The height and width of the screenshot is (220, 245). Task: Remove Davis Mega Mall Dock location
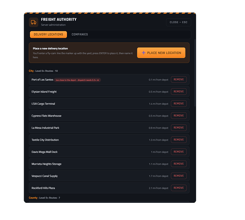pyautogui.click(x=178, y=152)
